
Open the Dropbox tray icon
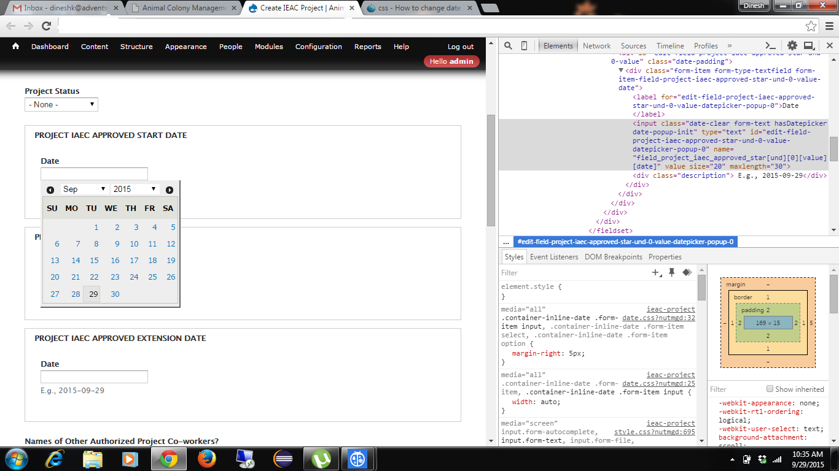[762, 459]
